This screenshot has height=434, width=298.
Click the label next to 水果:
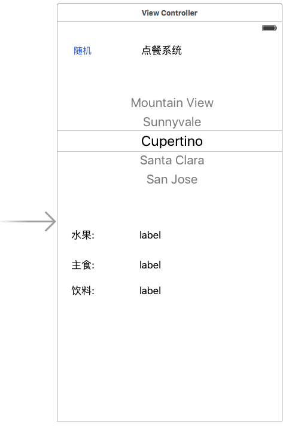tap(150, 236)
